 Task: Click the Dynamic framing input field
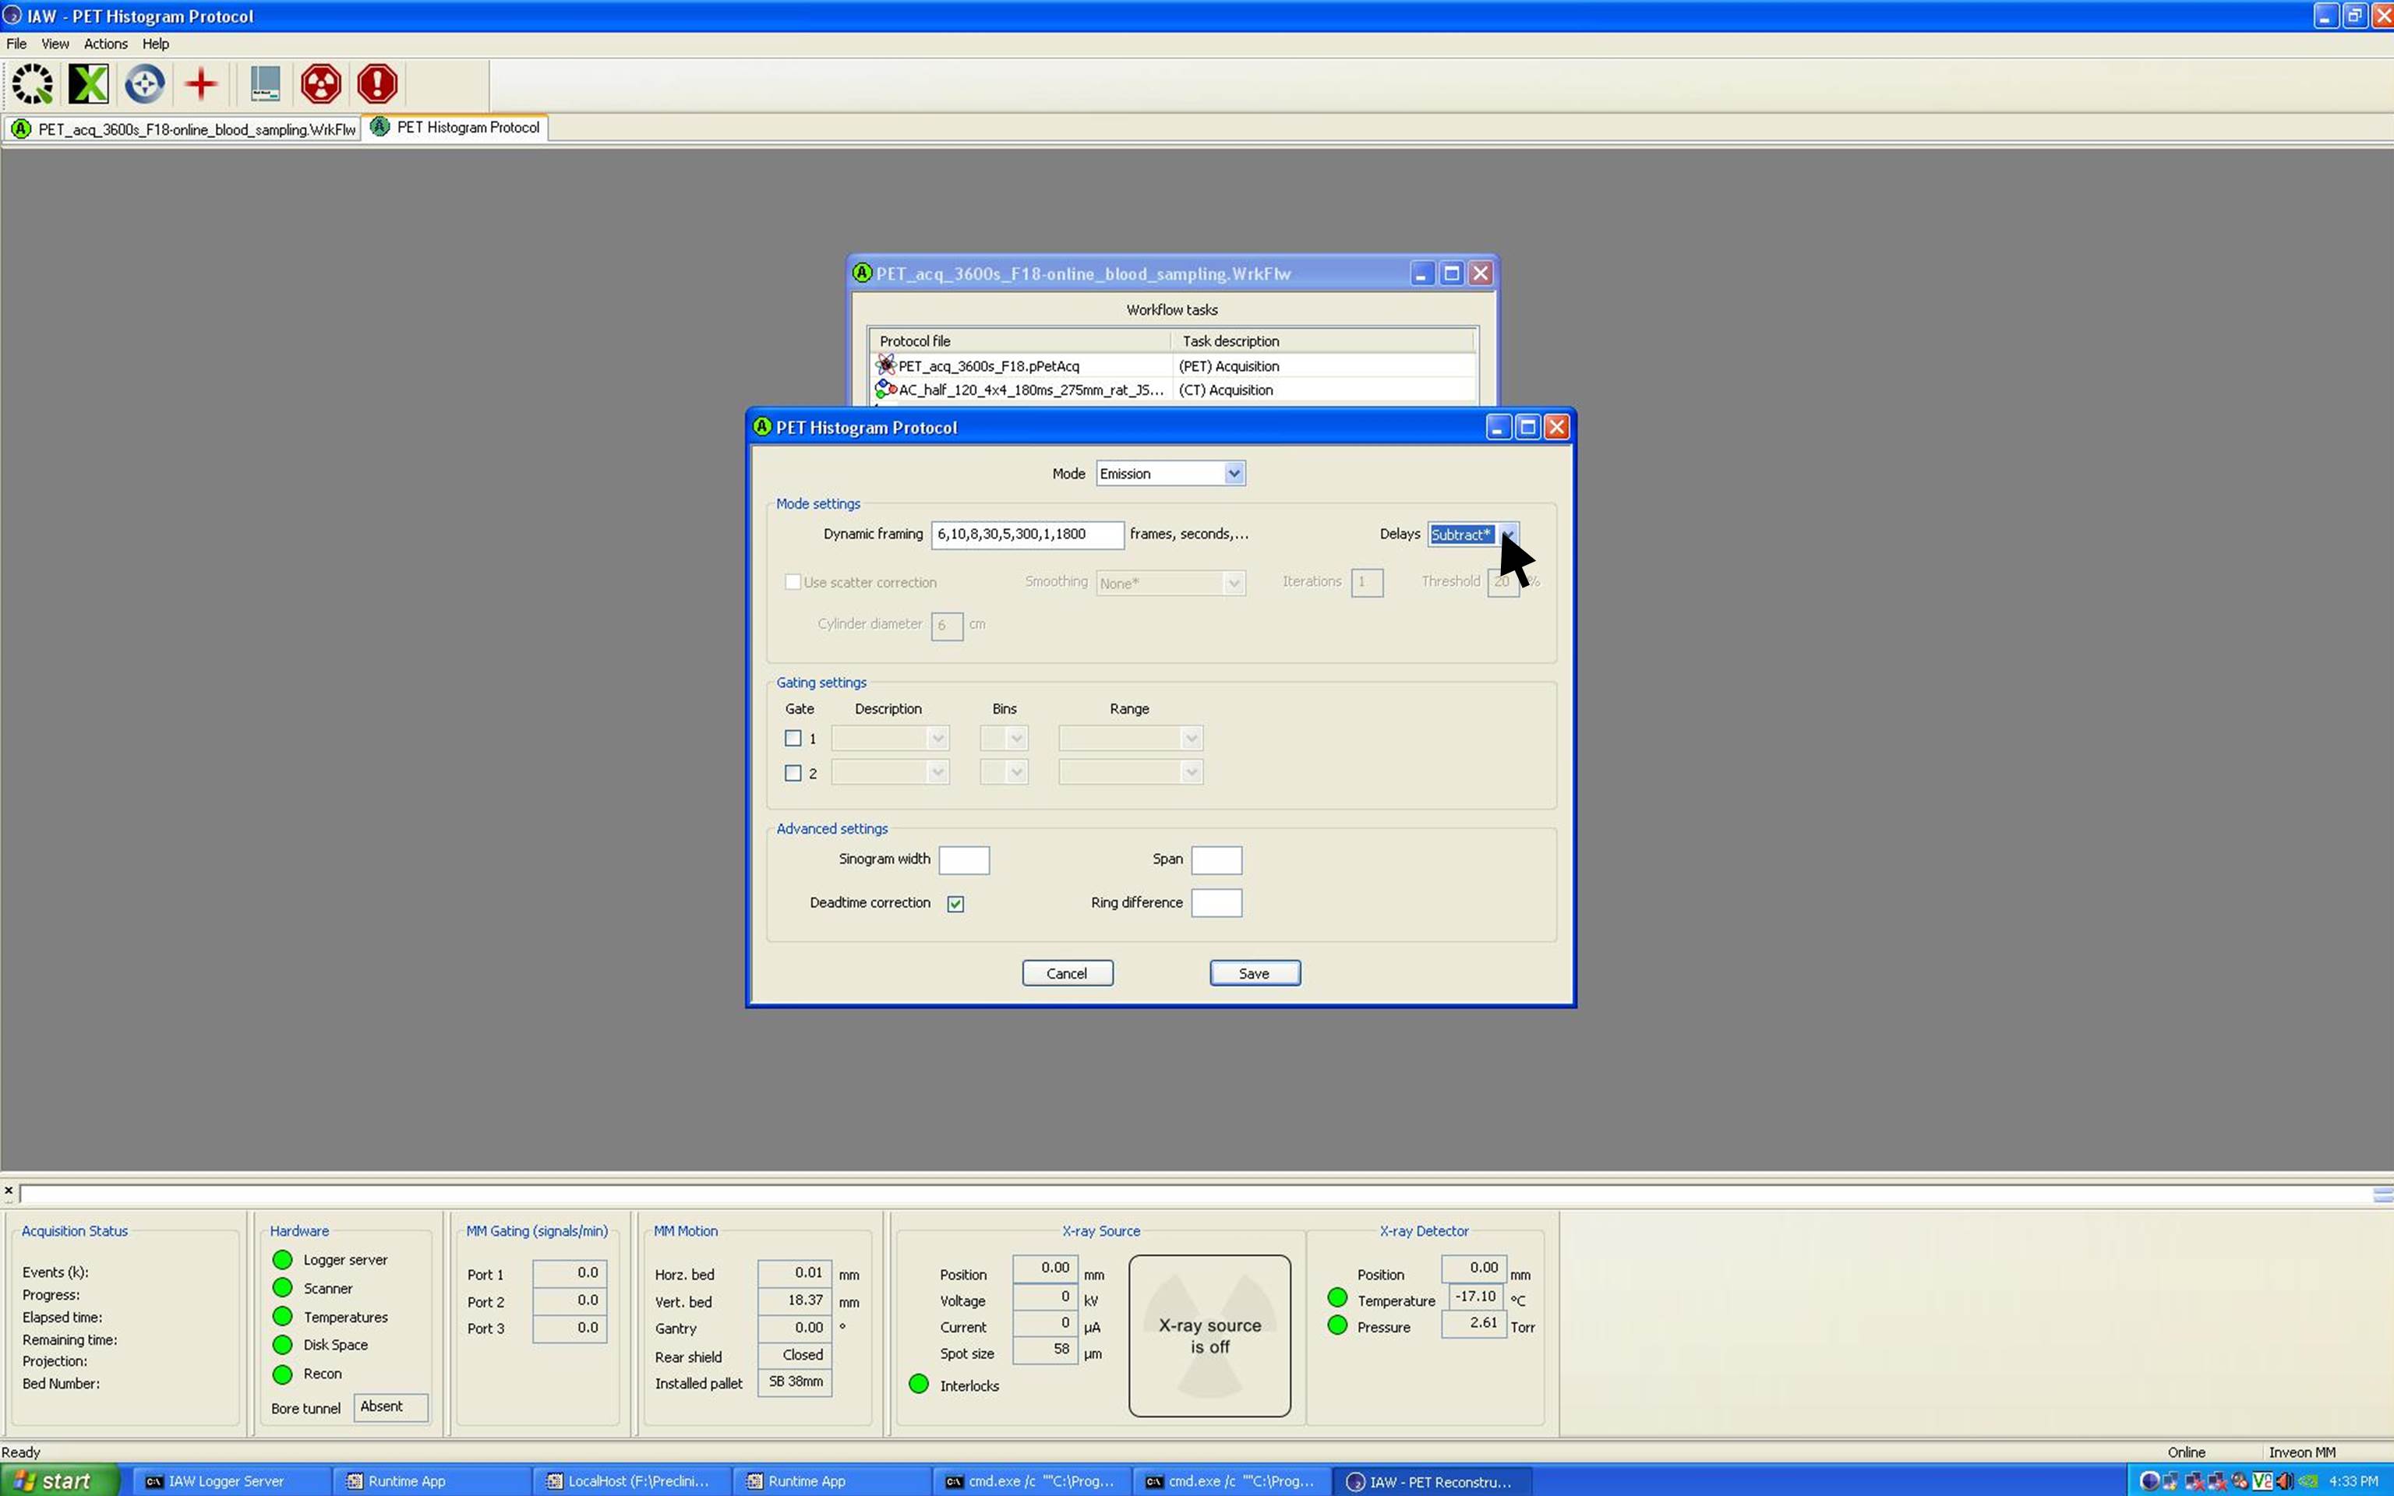(x=1026, y=535)
